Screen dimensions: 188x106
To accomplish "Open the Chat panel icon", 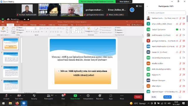I will click(63, 96).
